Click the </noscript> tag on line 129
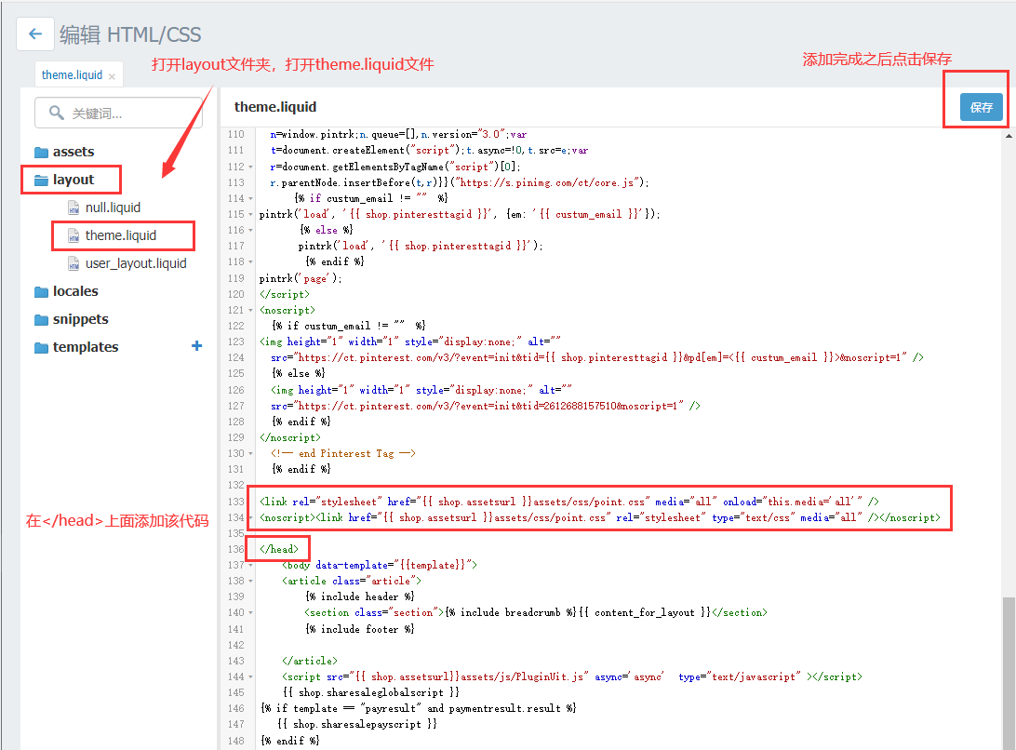The image size is (1016, 750). (289, 437)
